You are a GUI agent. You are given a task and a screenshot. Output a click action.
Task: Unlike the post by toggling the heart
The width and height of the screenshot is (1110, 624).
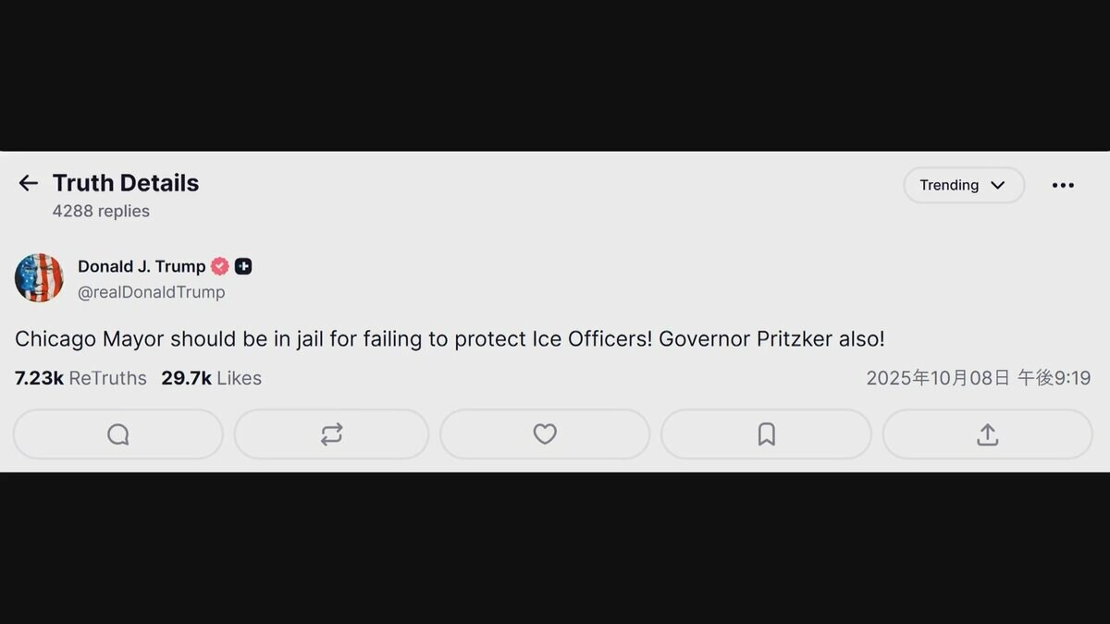point(545,434)
